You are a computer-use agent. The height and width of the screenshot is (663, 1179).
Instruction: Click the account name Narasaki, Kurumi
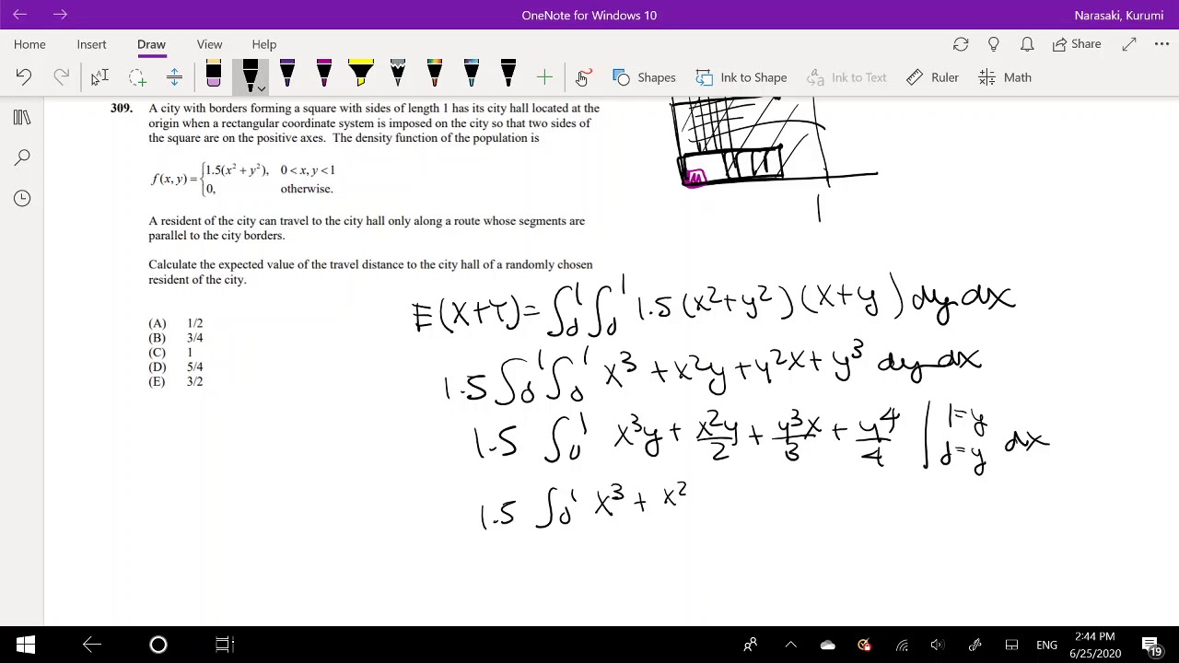[x=1118, y=15]
